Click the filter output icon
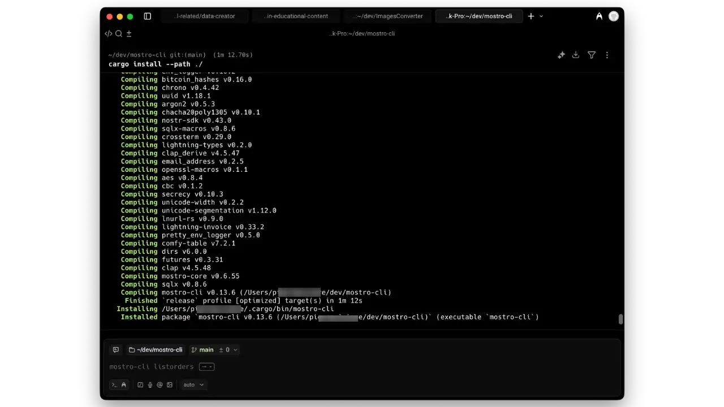The image size is (724, 407). pyautogui.click(x=592, y=55)
